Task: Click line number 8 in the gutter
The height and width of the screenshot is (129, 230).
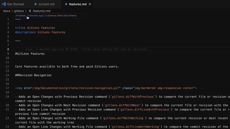Action: [8, 49]
